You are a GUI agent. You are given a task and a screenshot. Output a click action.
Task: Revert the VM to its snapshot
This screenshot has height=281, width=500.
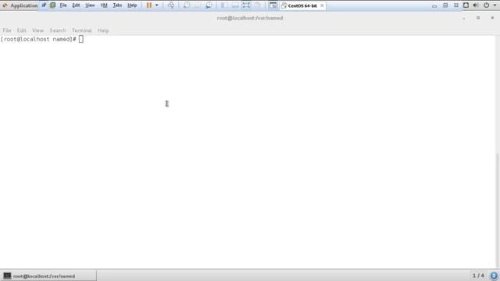pos(198,5)
